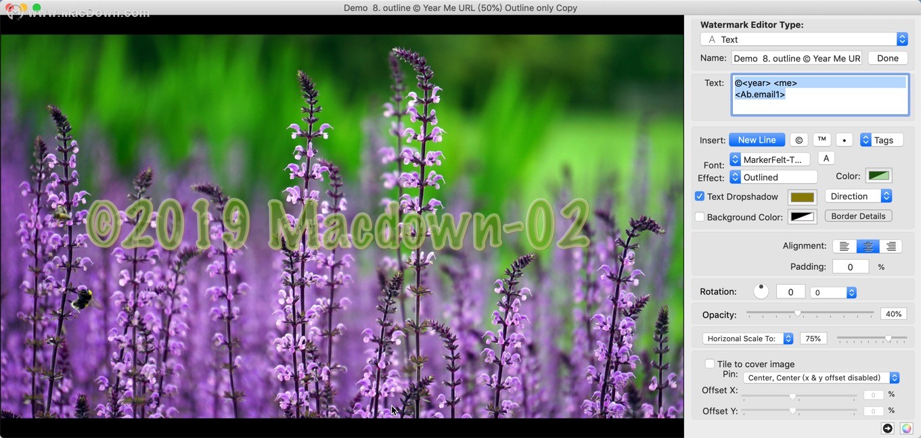This screenshot has width=921, height=438.
Task: Insert the bullet symbol
Action: [844, 140]
